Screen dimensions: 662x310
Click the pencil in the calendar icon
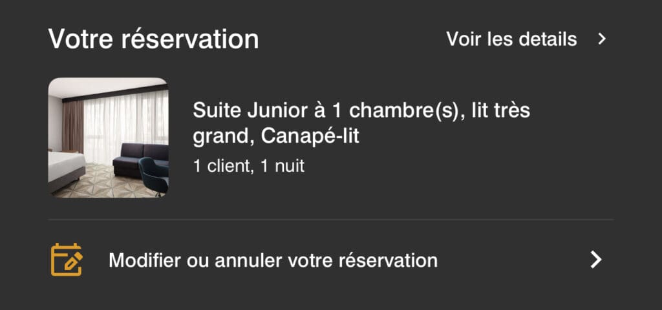(72, 263)
